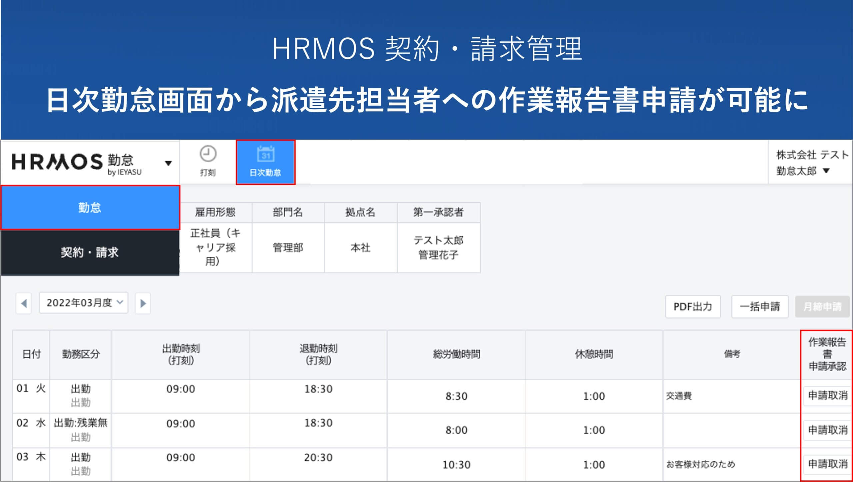Cancel the work report request for 03 木
Viewport: 853px width, 482px height.
828,464
